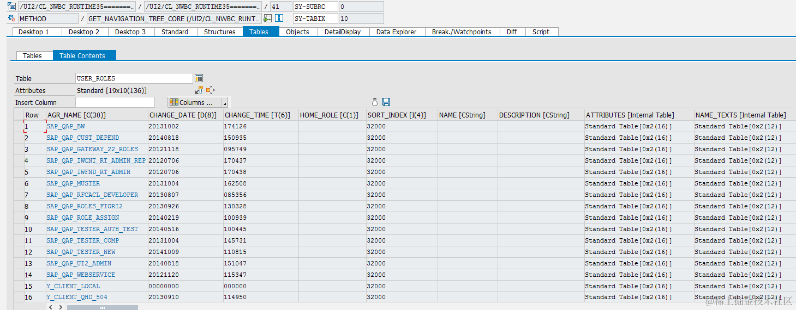The image size is (796, 310).
Task: Click the table icon next to USER_ROLES field
Action: point(199,78)
